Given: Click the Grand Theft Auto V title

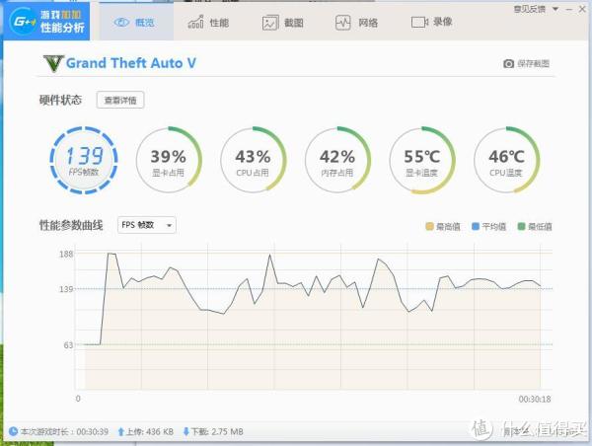Looking at the screenshot, I should (x=131, y=63).
